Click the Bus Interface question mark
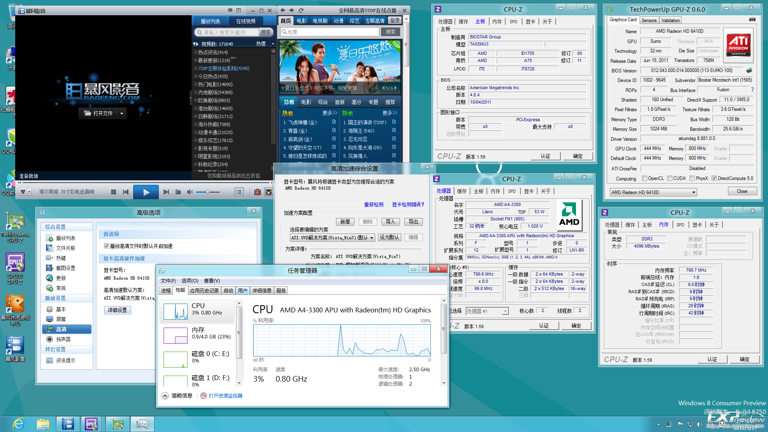This screenshot has height=432, width=768. (x=752, y=90)
